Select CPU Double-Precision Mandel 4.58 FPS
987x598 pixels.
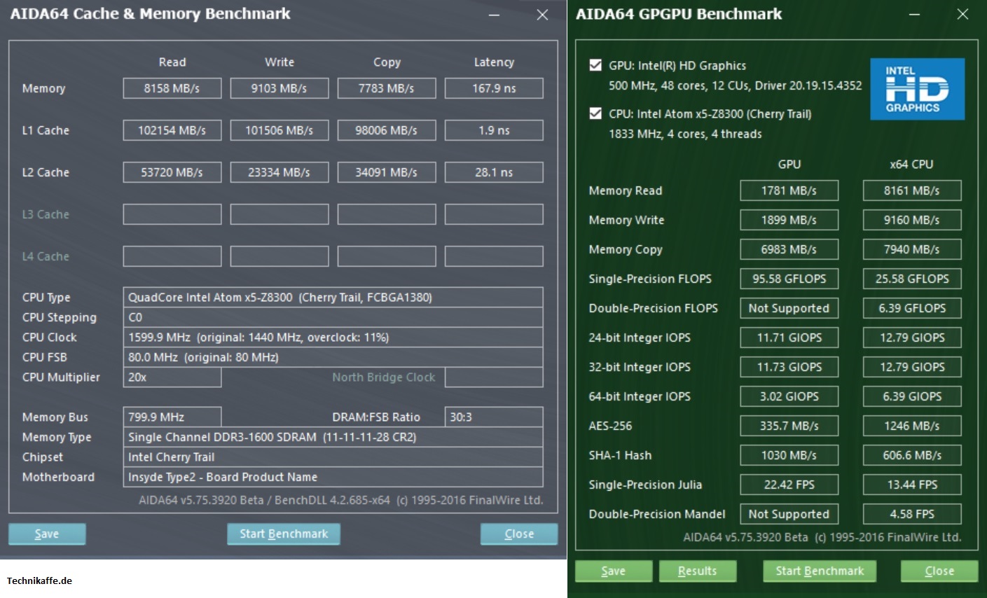[912, 514]
